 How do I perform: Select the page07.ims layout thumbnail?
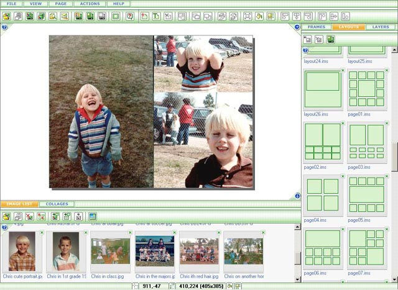pos(367,248)
